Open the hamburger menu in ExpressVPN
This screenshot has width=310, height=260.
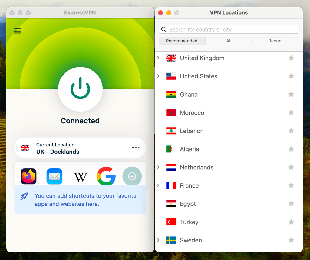[x=17, y=31]
